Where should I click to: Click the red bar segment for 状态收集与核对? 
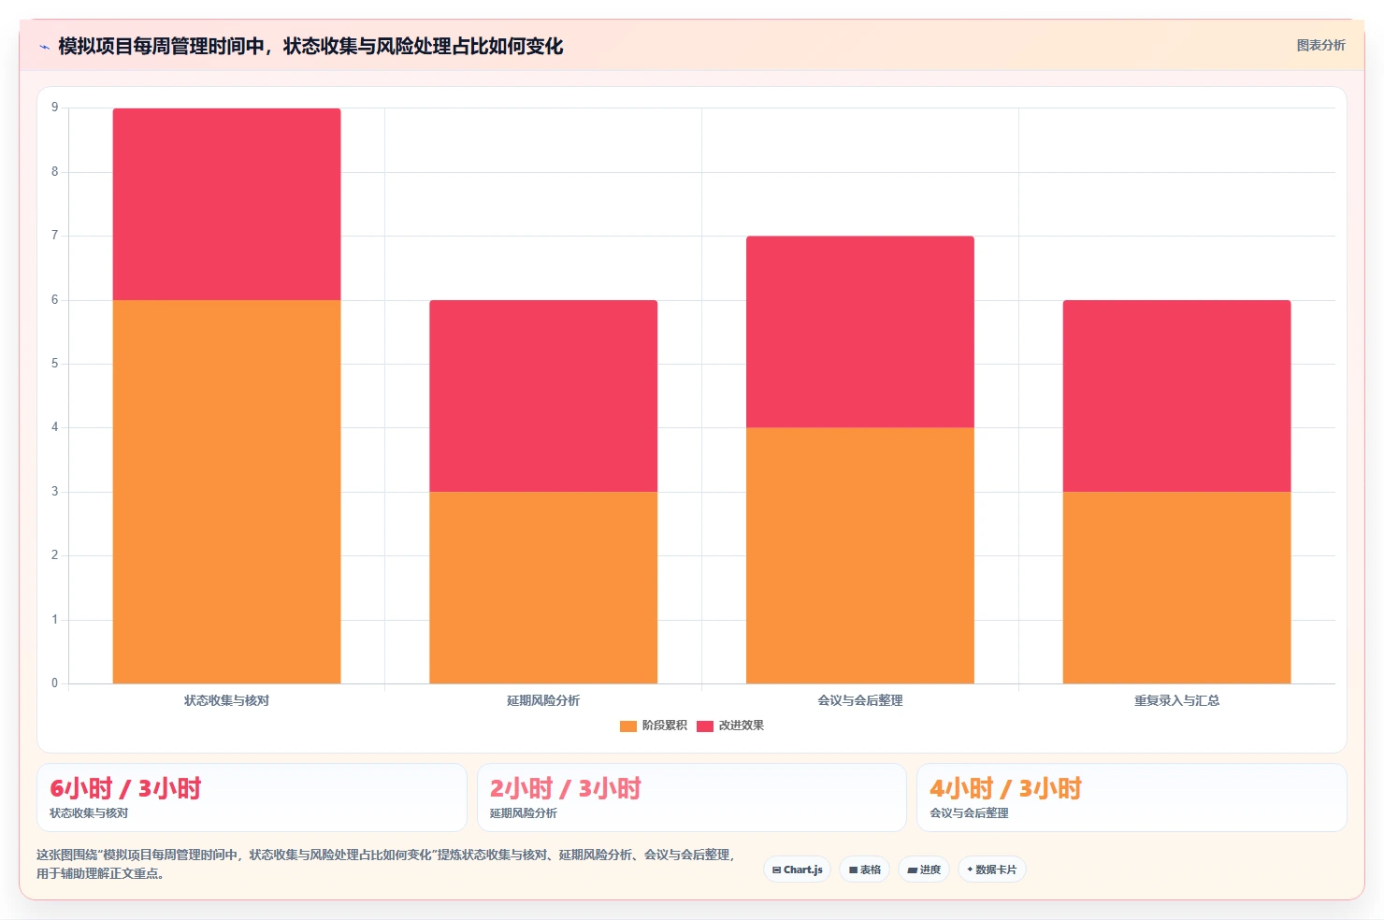click(x=226, y=204)
